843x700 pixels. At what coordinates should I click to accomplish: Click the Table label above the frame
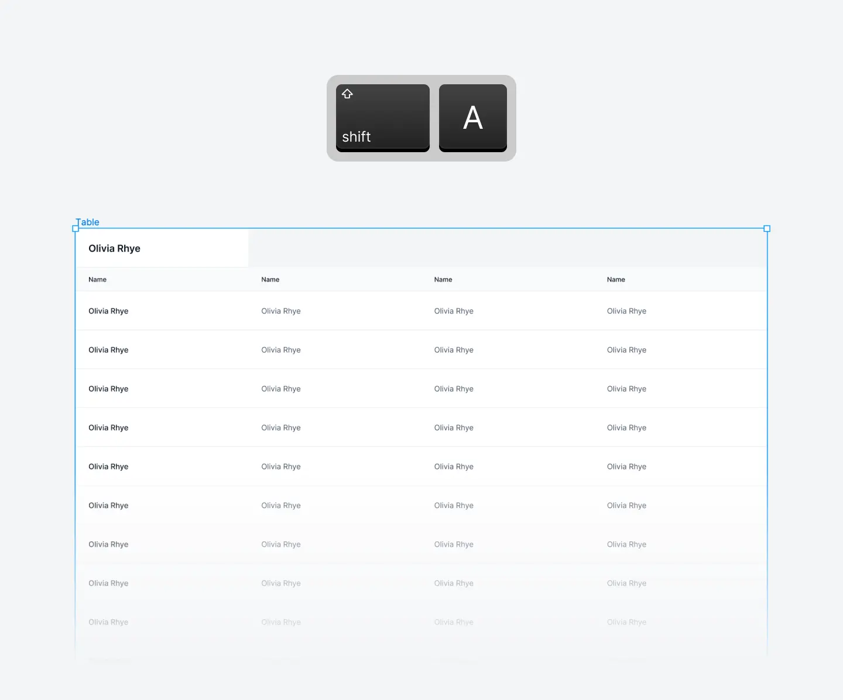click(x=87, y=222)
